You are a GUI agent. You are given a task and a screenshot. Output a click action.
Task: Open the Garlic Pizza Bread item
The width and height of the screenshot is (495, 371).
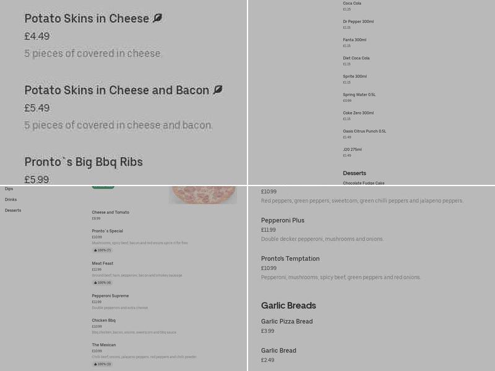click(x=287, y=322)
